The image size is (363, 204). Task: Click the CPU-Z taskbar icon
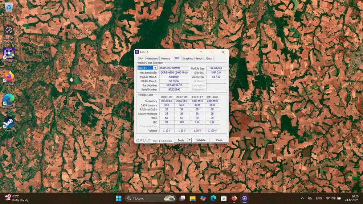(x=245, y=198)
